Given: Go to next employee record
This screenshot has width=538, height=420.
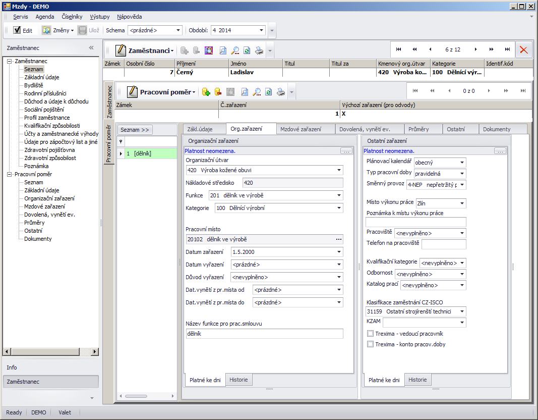Looking at the screenshot, I should 475,49.
